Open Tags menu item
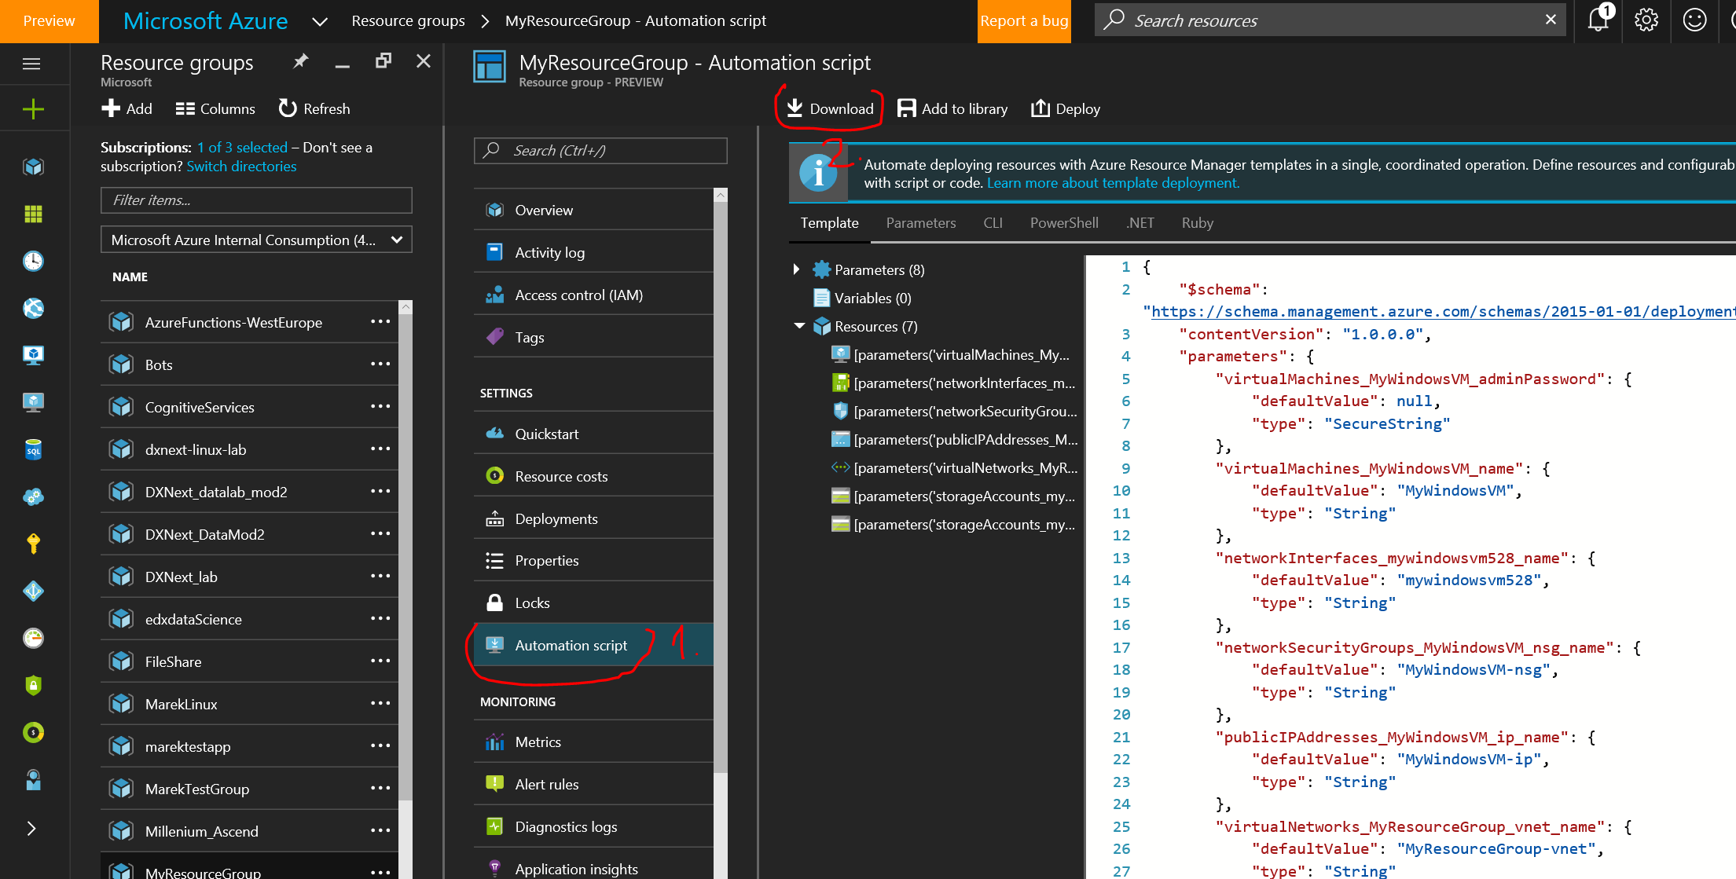Screen dimensions: 1736x879 [593, 338]
